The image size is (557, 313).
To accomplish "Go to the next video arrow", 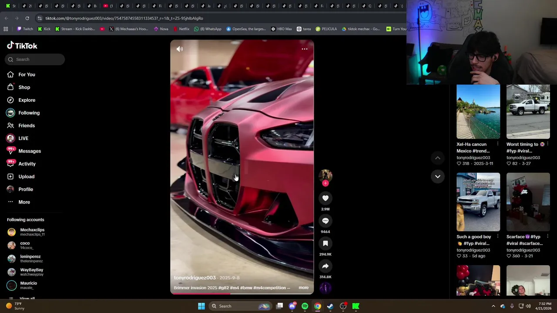I will [438, 176].
